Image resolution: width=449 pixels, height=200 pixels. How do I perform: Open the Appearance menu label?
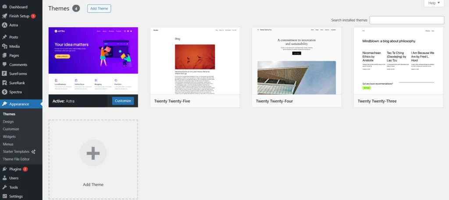click(x=19, y=104)
